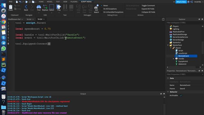
Task: Collapse the Behavior properties section
Action: [168, 92]
